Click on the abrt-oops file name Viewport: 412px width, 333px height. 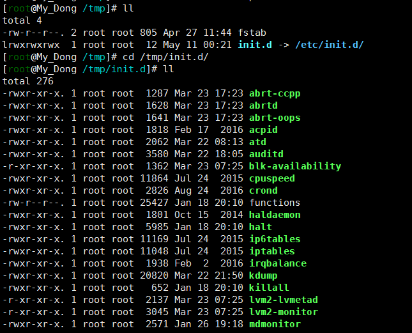275,118
